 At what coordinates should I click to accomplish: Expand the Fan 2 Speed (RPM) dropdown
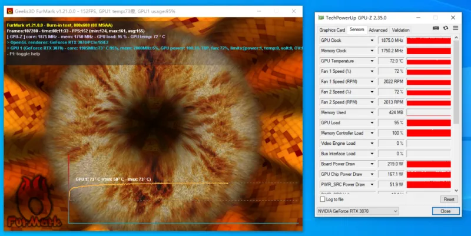coord(372,102)
